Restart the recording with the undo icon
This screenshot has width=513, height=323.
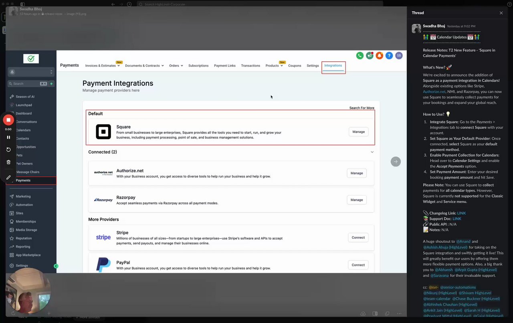[x=8, y=149]
